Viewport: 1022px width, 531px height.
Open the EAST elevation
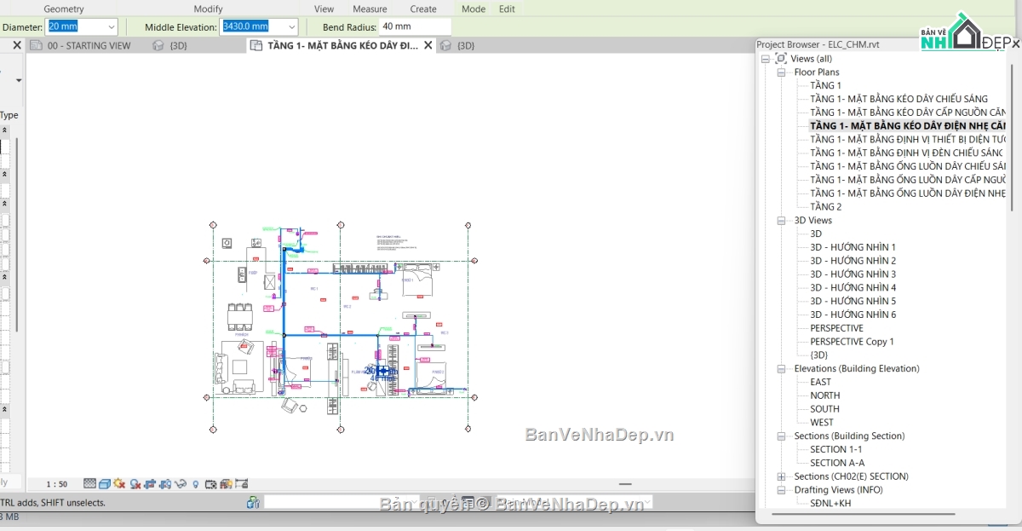(x=820, y=382)
